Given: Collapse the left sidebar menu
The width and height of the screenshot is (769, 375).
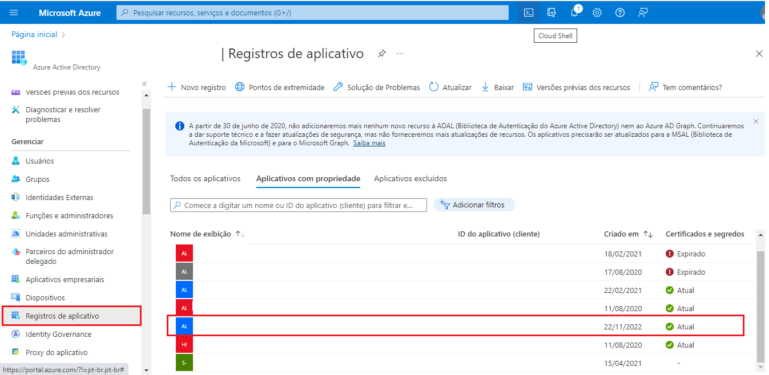Looking at the screenshot, I should (x=144, y=84).
